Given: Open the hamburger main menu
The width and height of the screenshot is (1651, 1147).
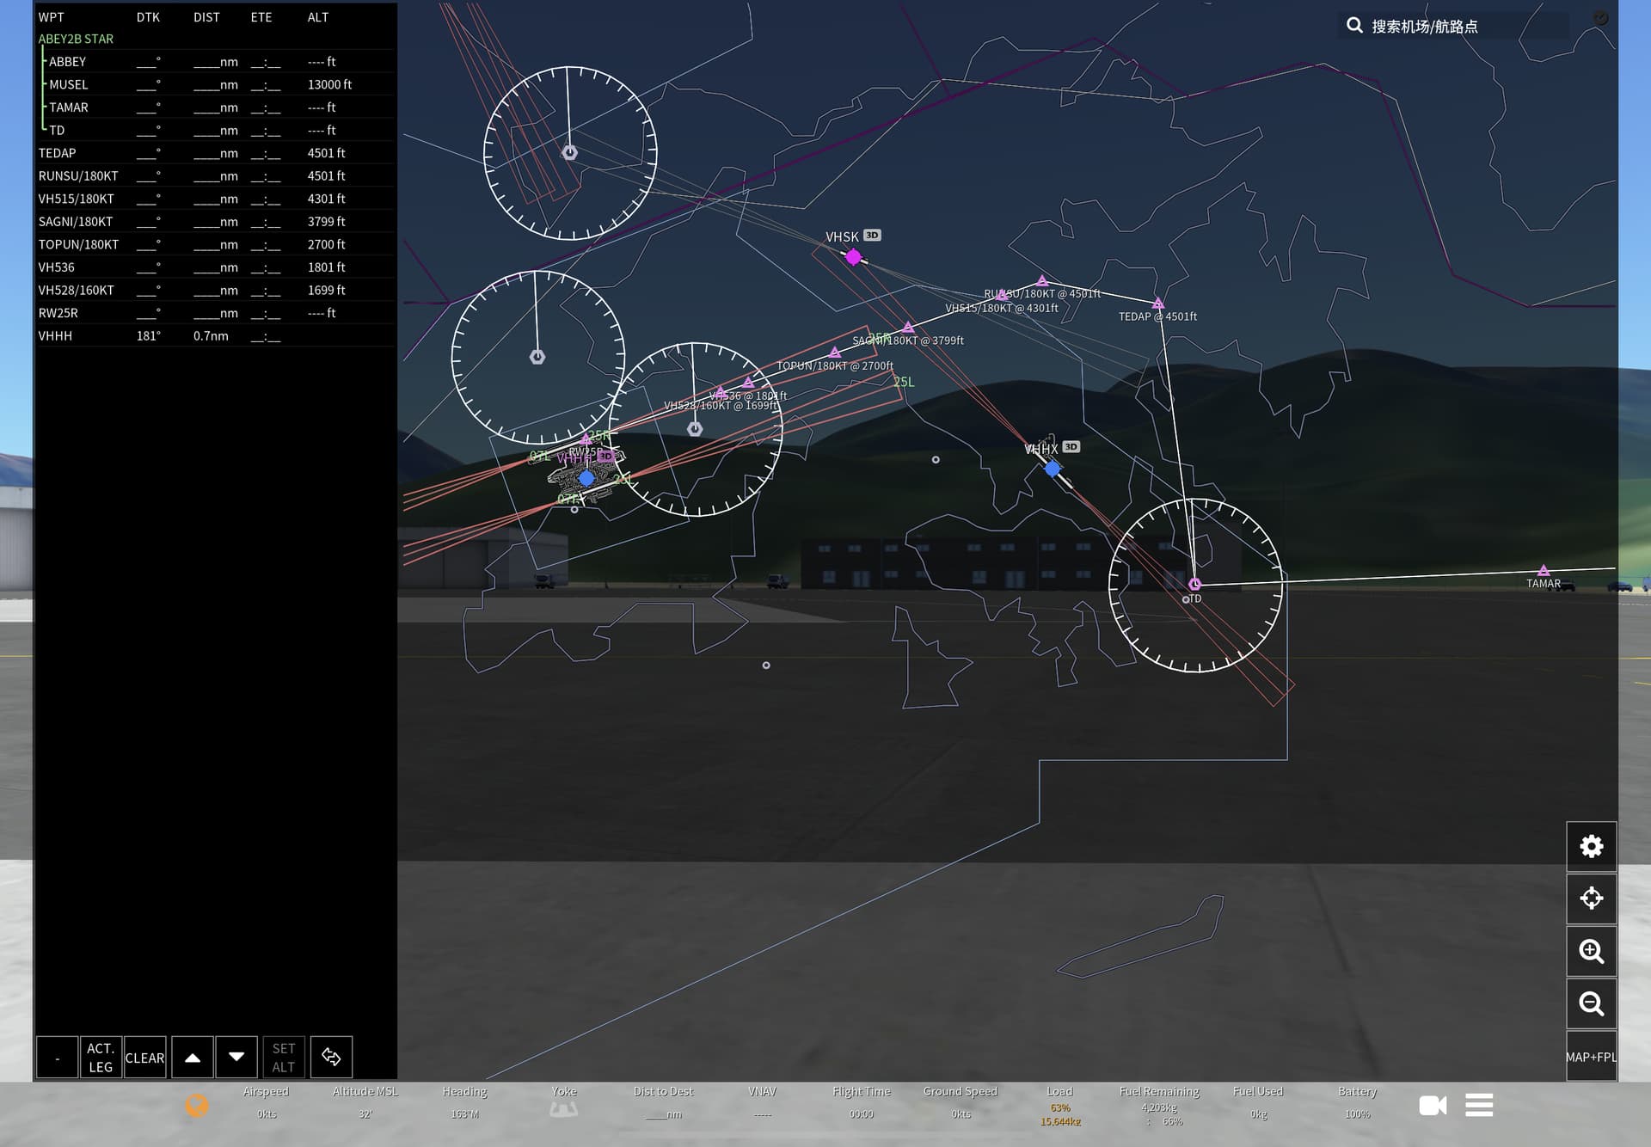Looking at the screenshot, I should click(x=1479, y=1105).
